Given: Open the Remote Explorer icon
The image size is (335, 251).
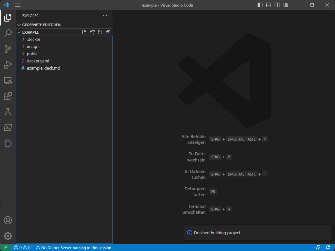Looking at the screenshot, I should tap(8, 80).
